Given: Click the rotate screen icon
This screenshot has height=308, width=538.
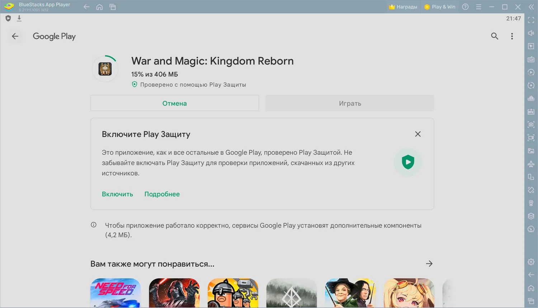Looking at the screenshot, I should point(531,177).
